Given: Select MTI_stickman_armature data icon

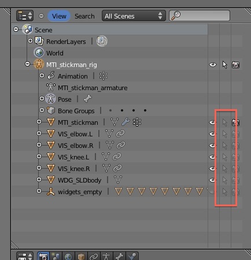Looking at the screenshot, I should (51, 87).
